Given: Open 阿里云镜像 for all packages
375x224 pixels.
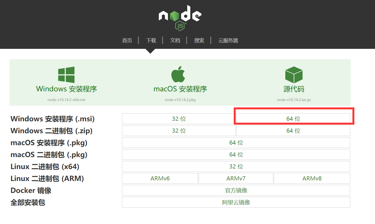Looking at the screenshot, I should tap(236, 202).
